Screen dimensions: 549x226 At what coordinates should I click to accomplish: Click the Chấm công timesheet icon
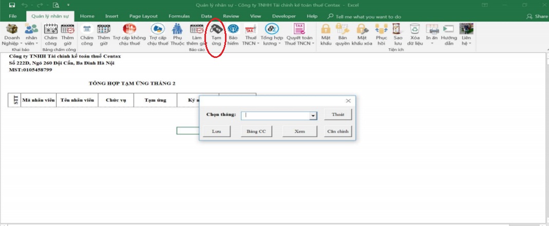[50, 30]
